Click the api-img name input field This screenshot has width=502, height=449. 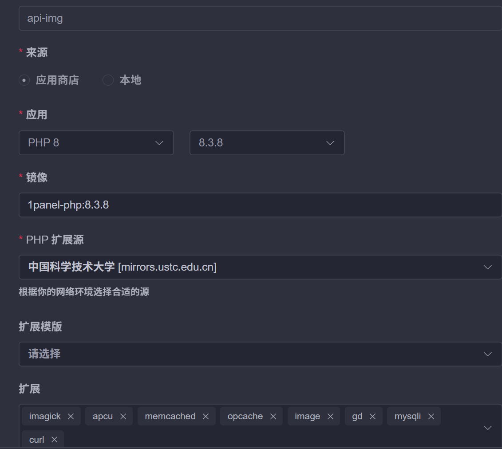point(260,18)
